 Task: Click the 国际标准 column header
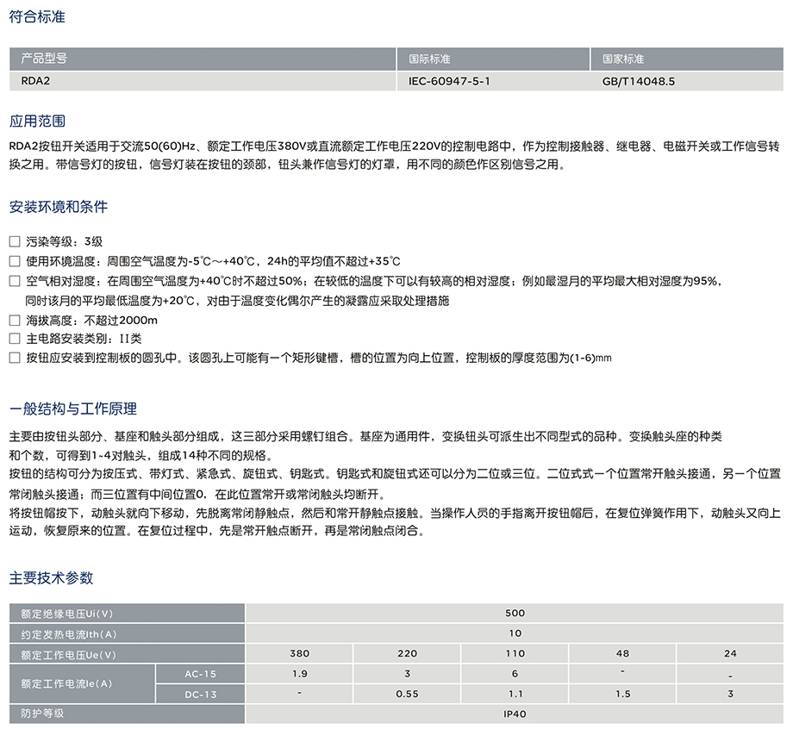click(x=429, y=59)
